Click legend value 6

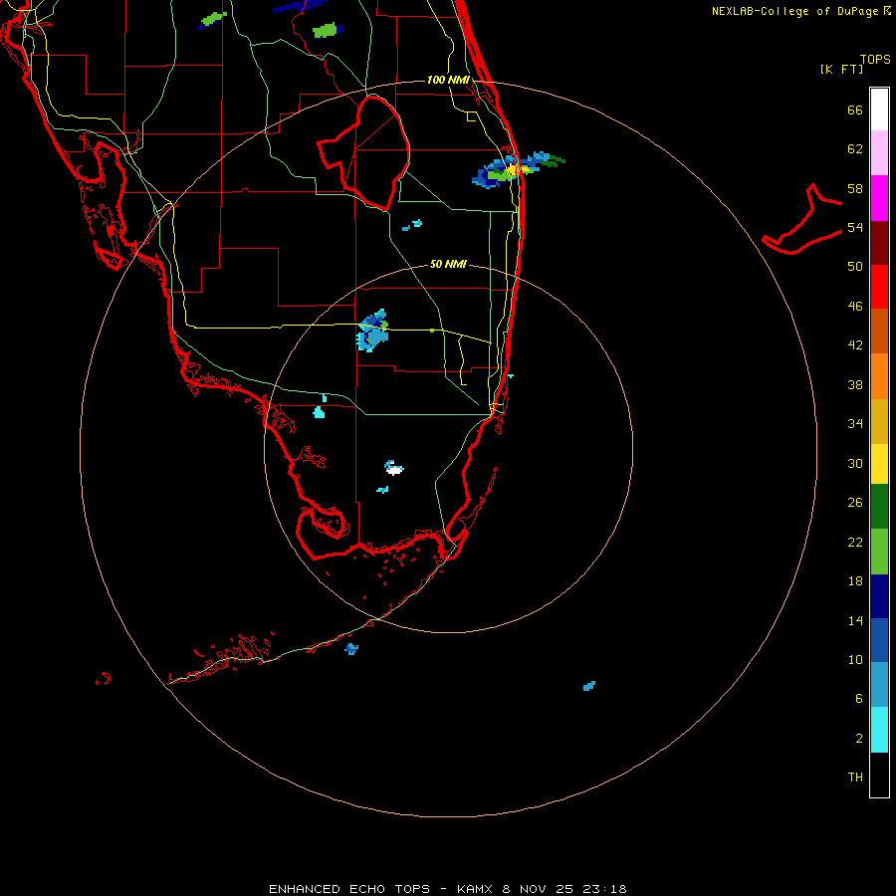pos(859,698)
